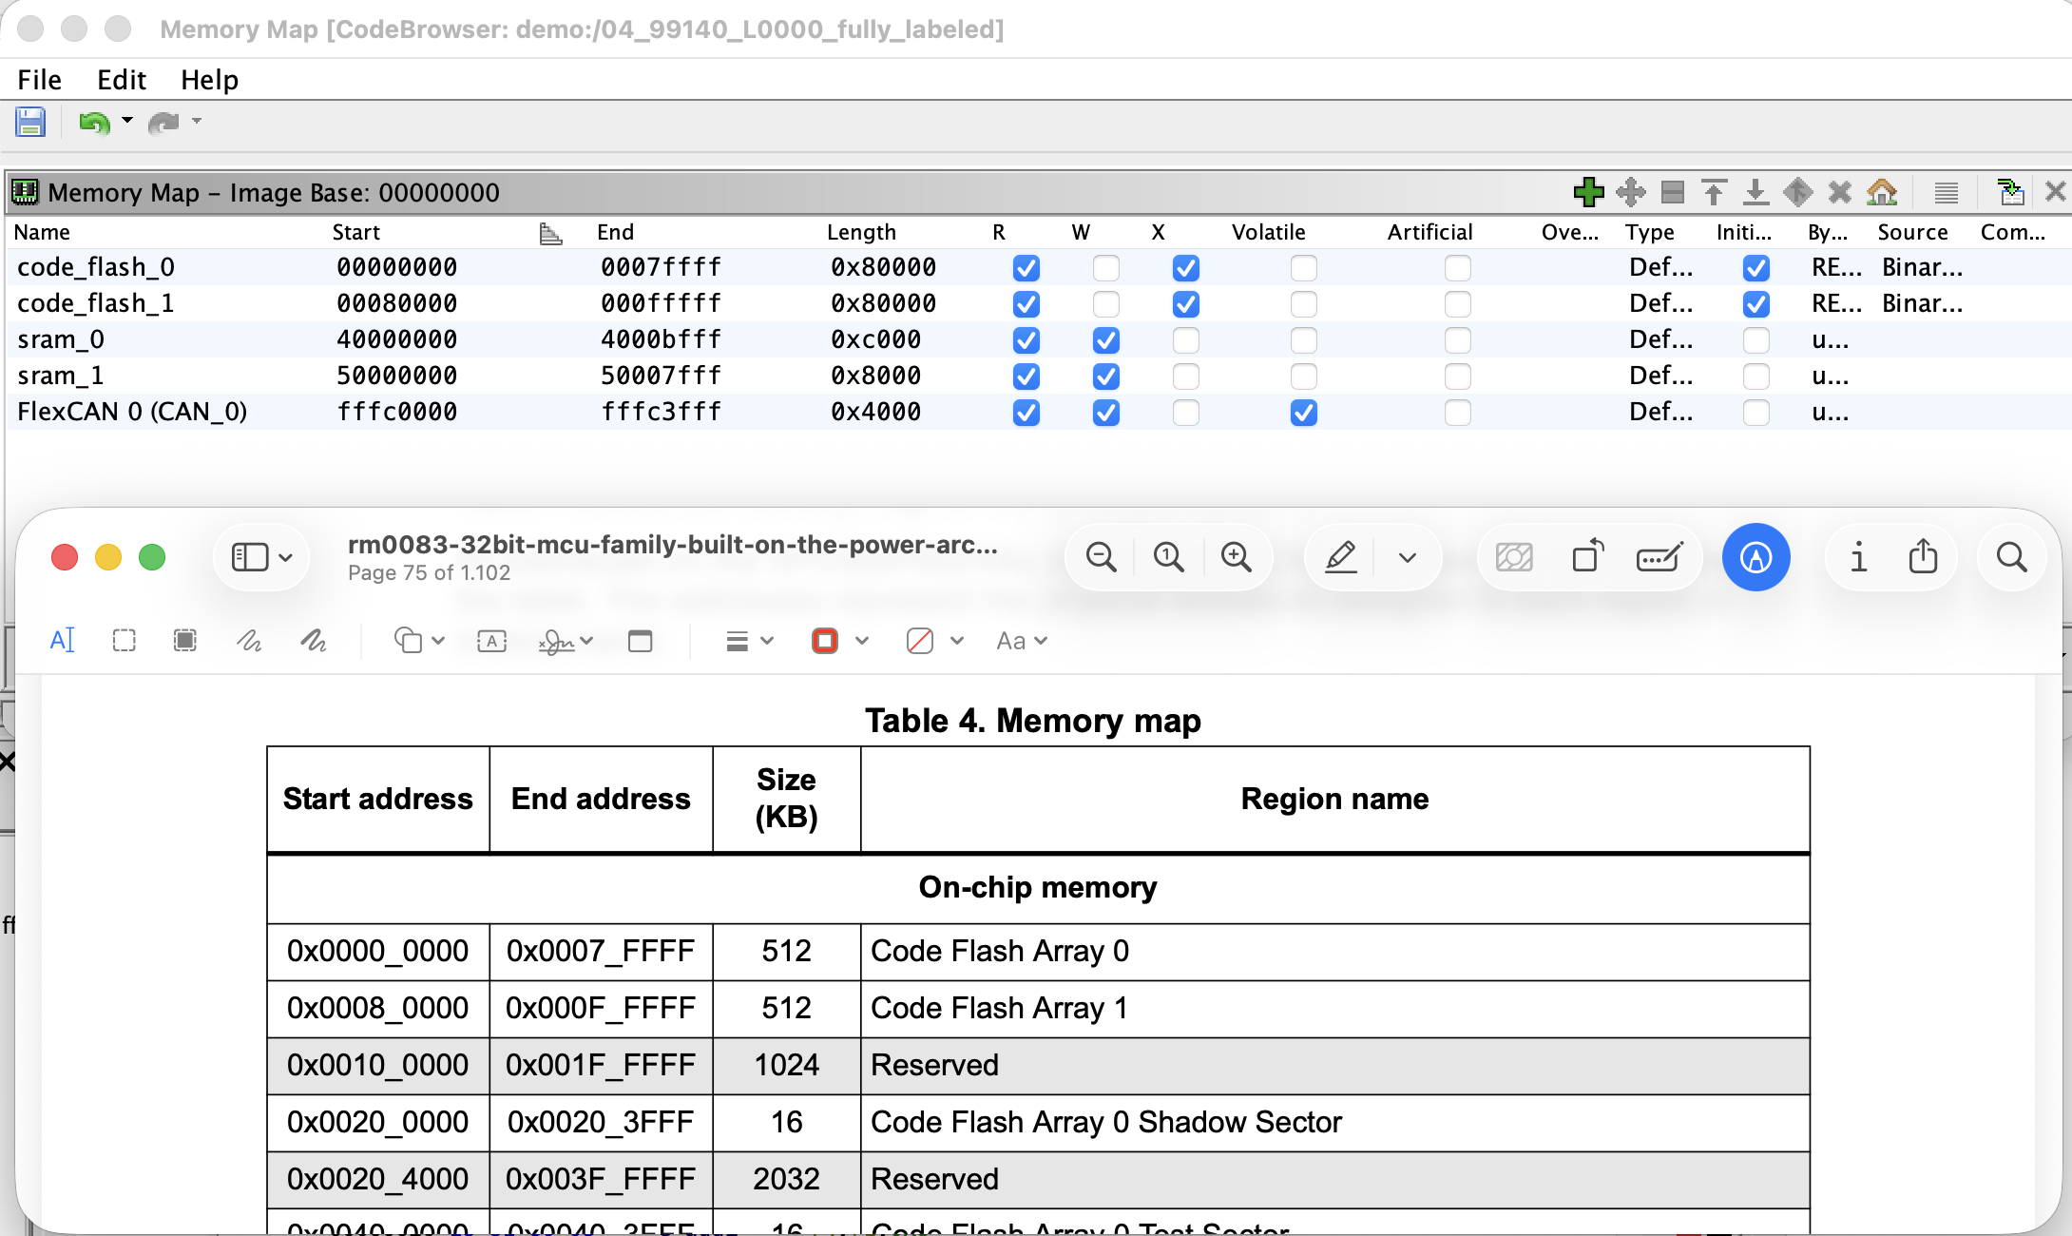This screenshot has height=1236, width=2072.
Task: Sort by the Artificial column header
Action: 1429,232
